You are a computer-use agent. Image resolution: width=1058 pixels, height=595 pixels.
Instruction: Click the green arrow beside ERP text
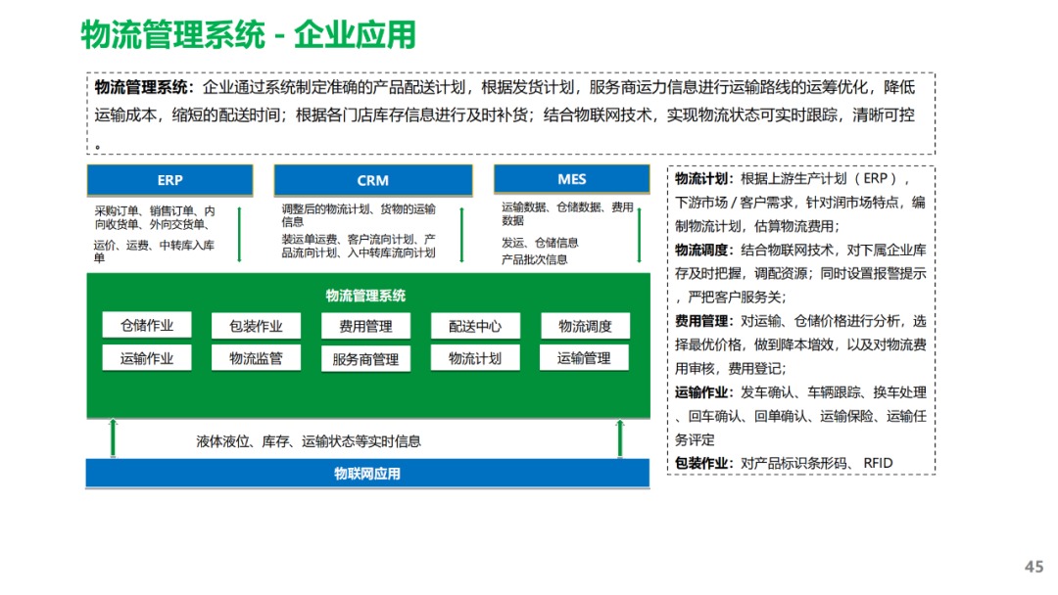coord(240,235)
